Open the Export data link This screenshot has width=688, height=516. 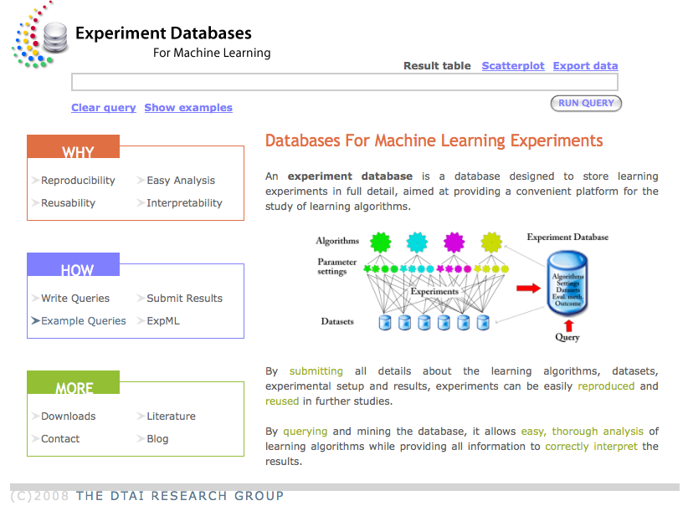[585, 66]
